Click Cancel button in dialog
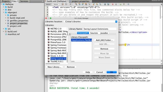Image resolution: width=163 pixels, height=92 pixels. point(100,72)
